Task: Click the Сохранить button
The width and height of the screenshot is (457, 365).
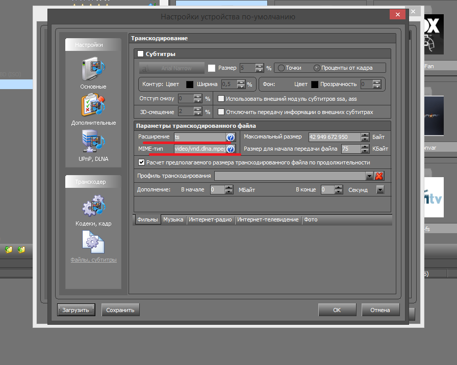Action: click(x=120, y=310)
